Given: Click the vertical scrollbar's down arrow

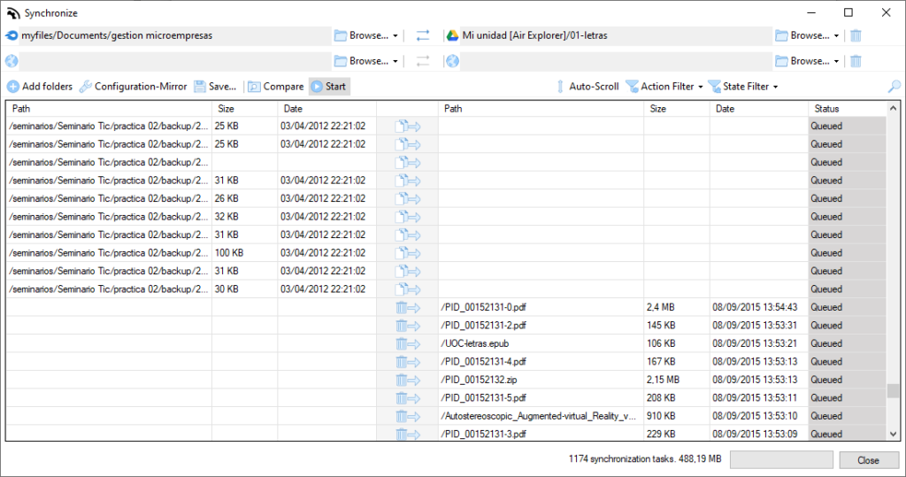Looking at the screenshot, I should (893, 434).
